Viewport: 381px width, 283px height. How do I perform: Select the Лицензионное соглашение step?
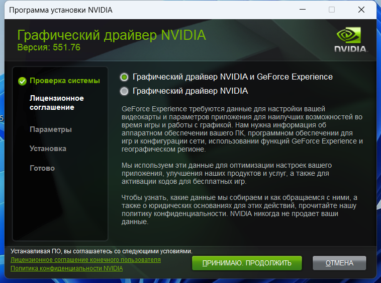(57, 103)
